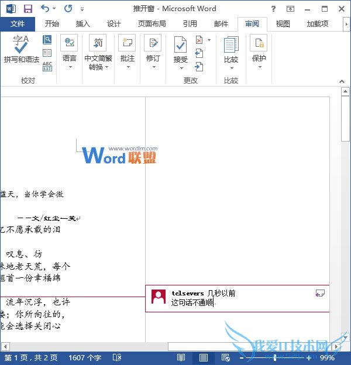This screenshot has height=365, width=351.
Task: Open the 语言 language dropdown
Action: click(x=70, y=51)
